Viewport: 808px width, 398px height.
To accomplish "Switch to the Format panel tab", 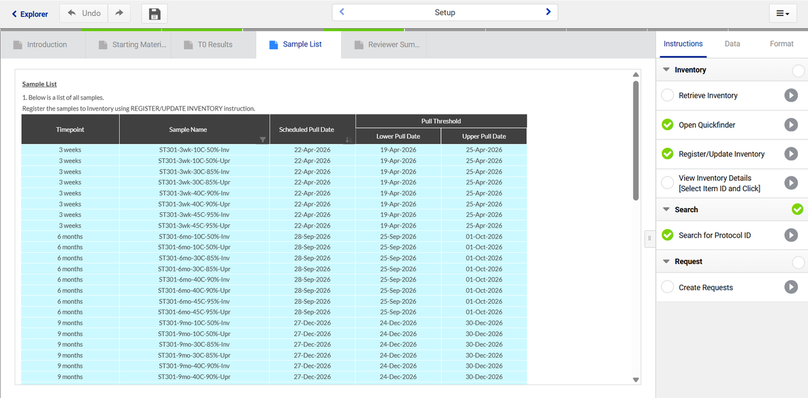I will [781, 44].
